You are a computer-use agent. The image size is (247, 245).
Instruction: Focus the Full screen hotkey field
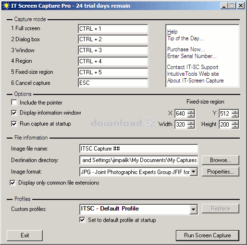tap(113, 29)
